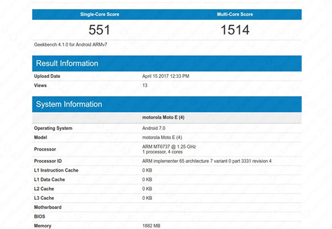Click the Processor ID label

click(48, 161)
